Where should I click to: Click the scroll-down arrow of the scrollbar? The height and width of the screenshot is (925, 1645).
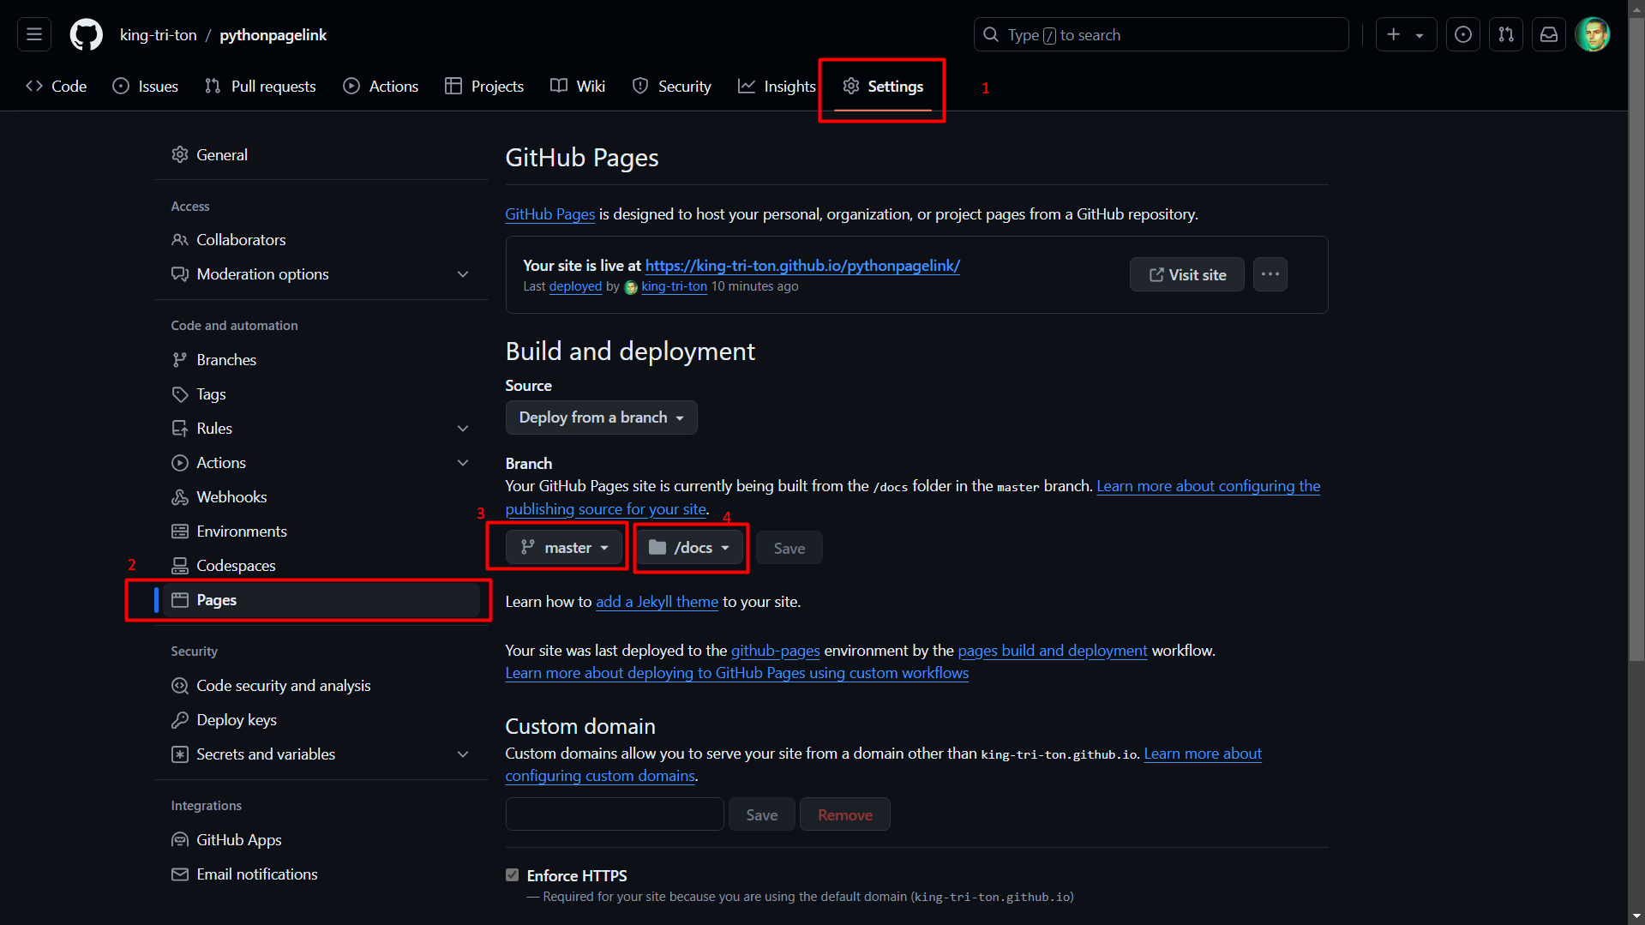point(1636,916)
